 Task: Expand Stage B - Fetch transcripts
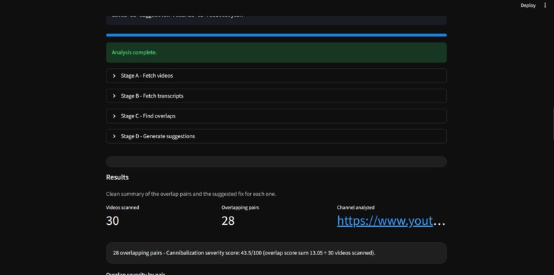click(276, 96)
